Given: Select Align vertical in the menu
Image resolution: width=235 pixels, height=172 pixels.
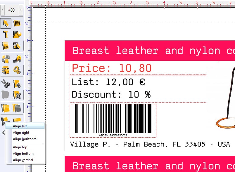Looking at the screenshot, I should pyautogui.click(x=25, y=160).
